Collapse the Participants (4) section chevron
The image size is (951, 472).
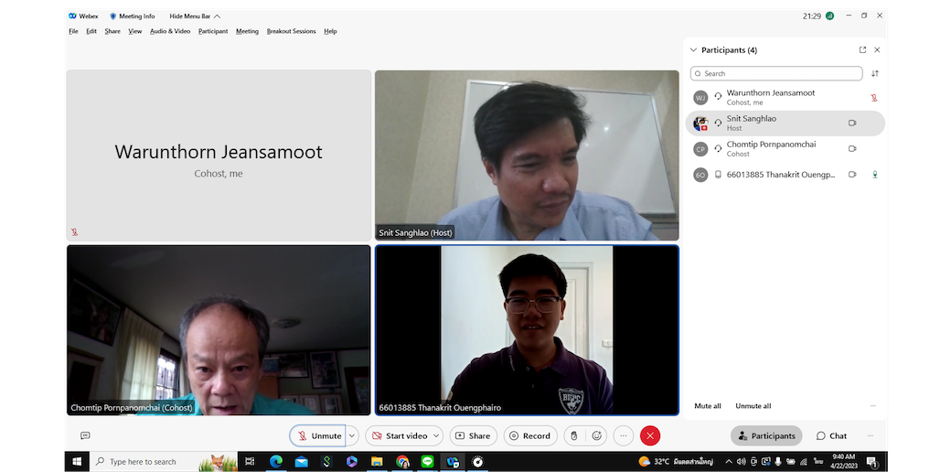click(693, 50)
